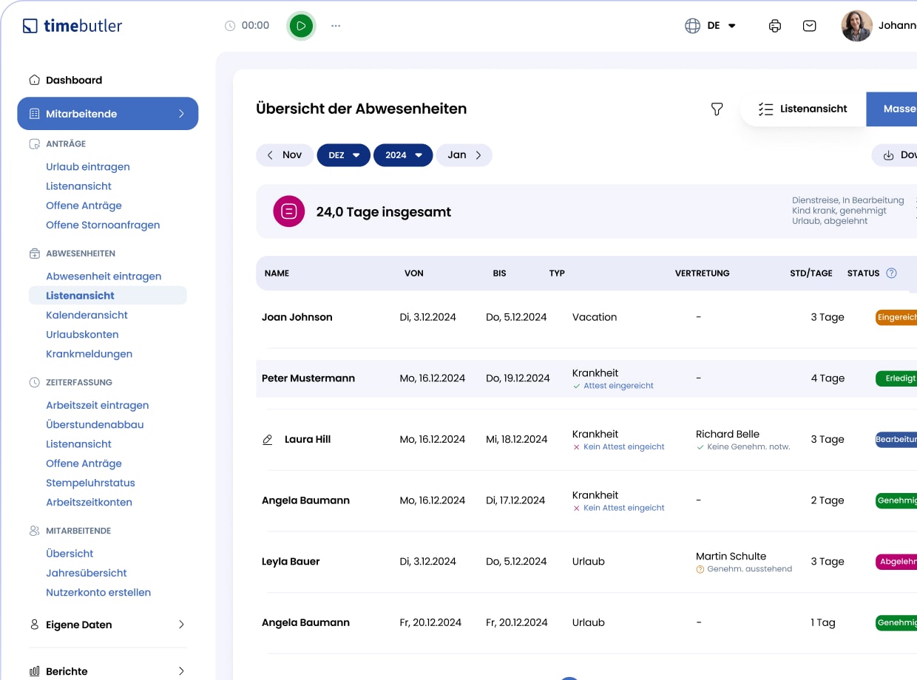Click the timebutler logo
The image size is (917, 680).
pyautogui.click(x=72, y=26)
